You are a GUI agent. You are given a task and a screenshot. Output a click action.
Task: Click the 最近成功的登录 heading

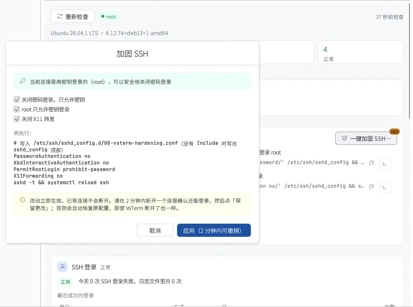click(x=76, y=296)
